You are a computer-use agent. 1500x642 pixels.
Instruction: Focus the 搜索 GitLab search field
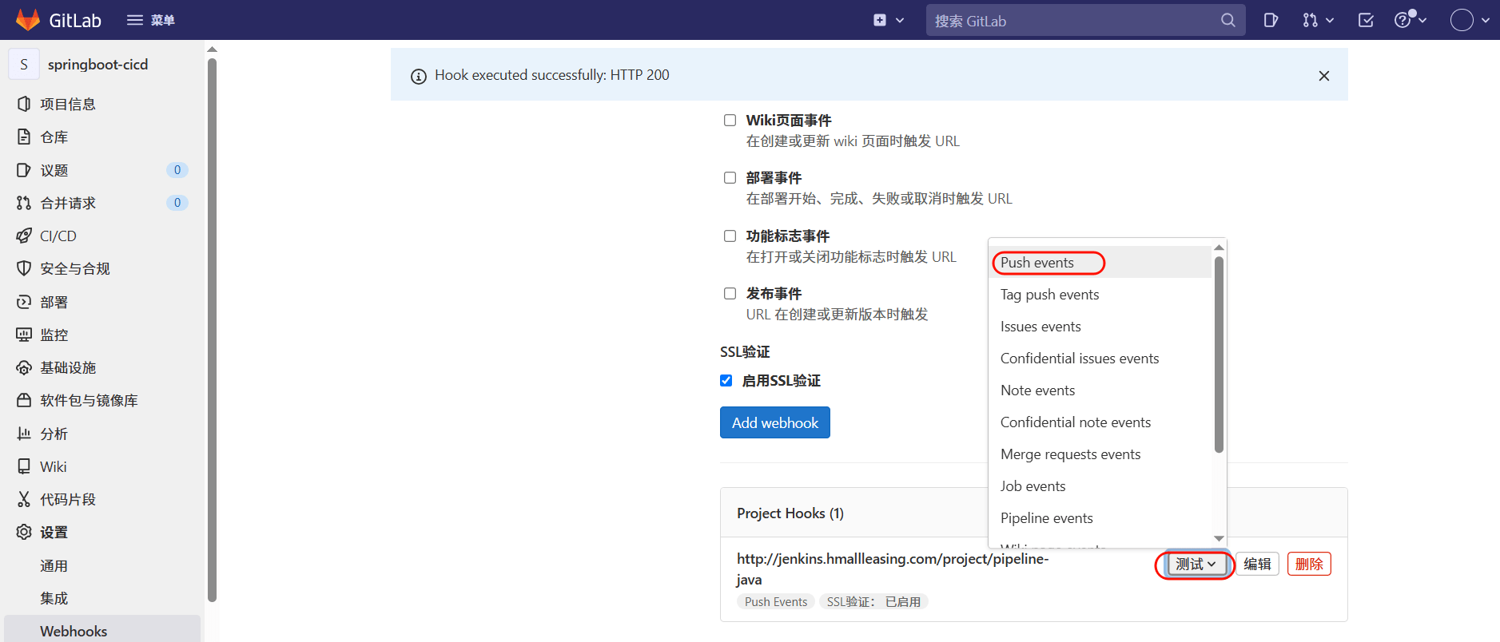point(1071,21)
